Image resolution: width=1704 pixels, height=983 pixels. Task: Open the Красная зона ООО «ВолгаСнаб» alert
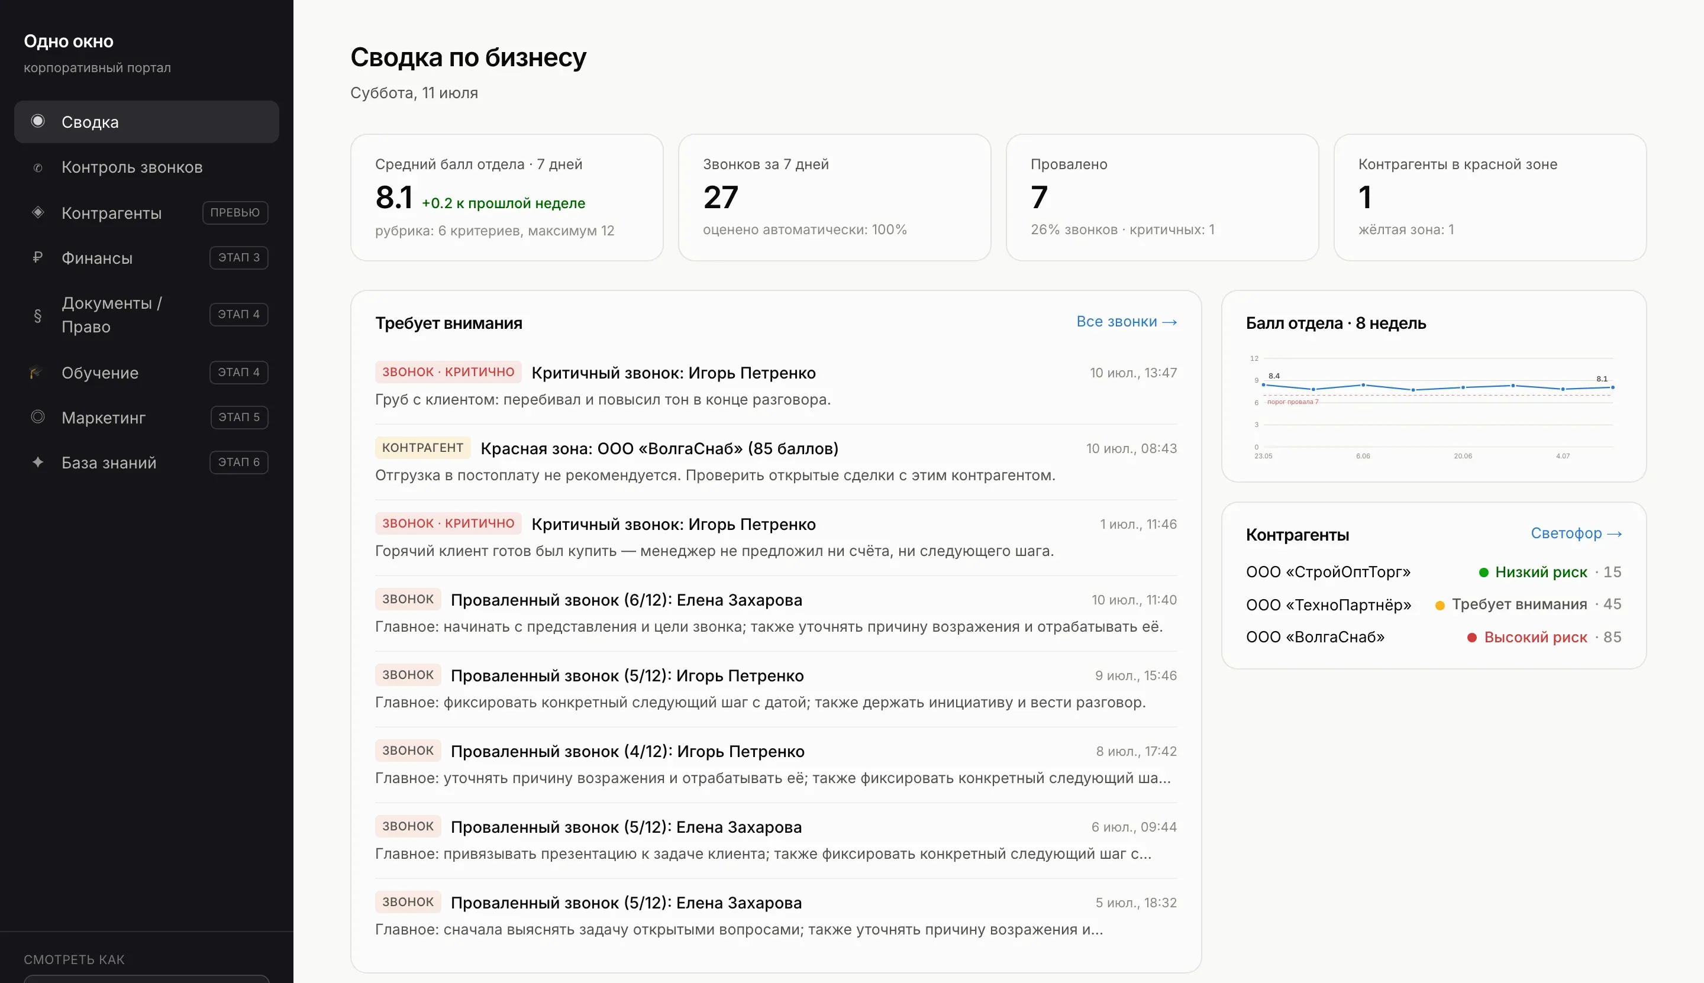pos(776,461)
